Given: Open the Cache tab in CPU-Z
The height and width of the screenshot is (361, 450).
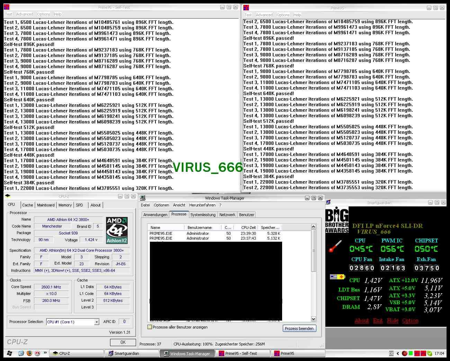Looking at the screenshot, I should (x=27, y=205).
